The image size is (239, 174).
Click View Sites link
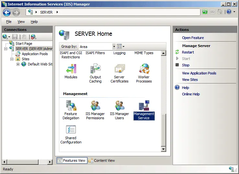(190, 80)
